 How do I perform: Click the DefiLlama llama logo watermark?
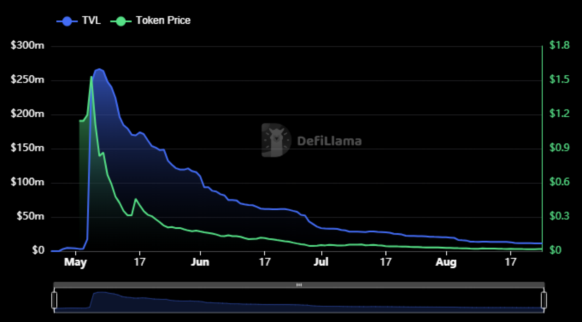276,140
